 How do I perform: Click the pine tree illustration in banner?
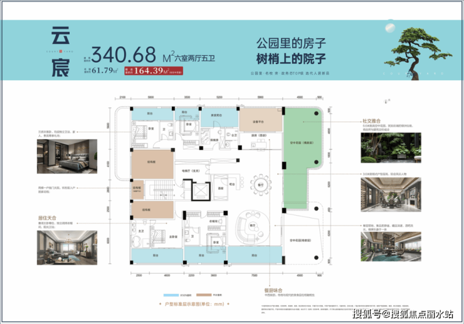[418, 53]
